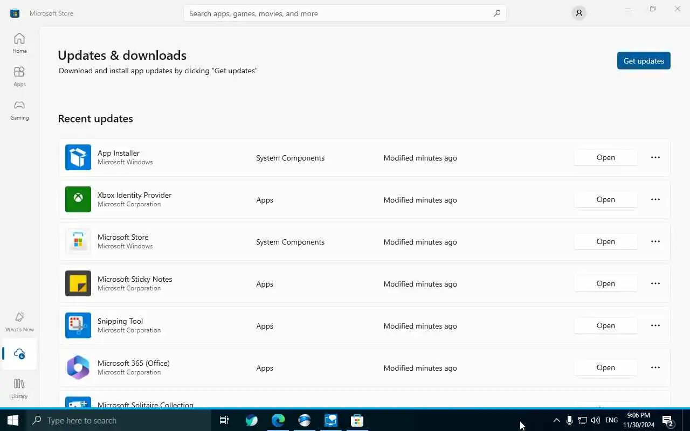Open Microsoft Sticky Notes via Open button

coord(606,283)
